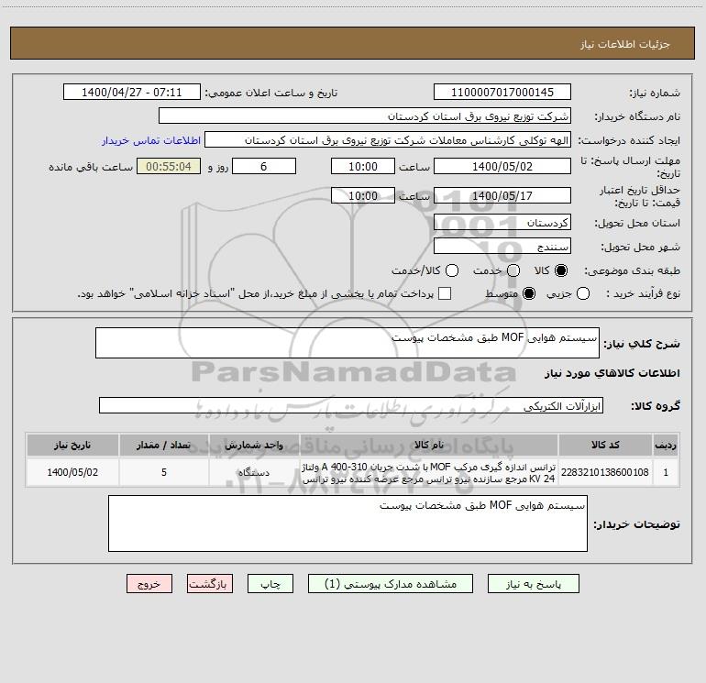This screenshot has height=683, width=706.
Task: Click the row number 1 cell
Action: (x=666, y=472)
